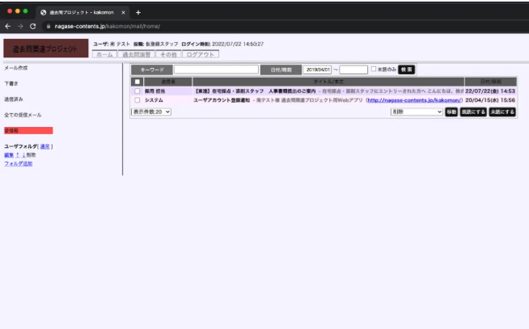Click the 未読にする button
Screen dimensions: 529x329
click(502, 112)
